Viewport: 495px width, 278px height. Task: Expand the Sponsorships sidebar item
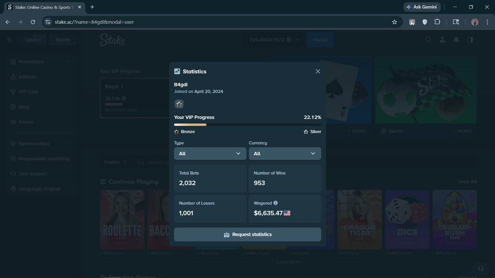click(x=41, y=144)
